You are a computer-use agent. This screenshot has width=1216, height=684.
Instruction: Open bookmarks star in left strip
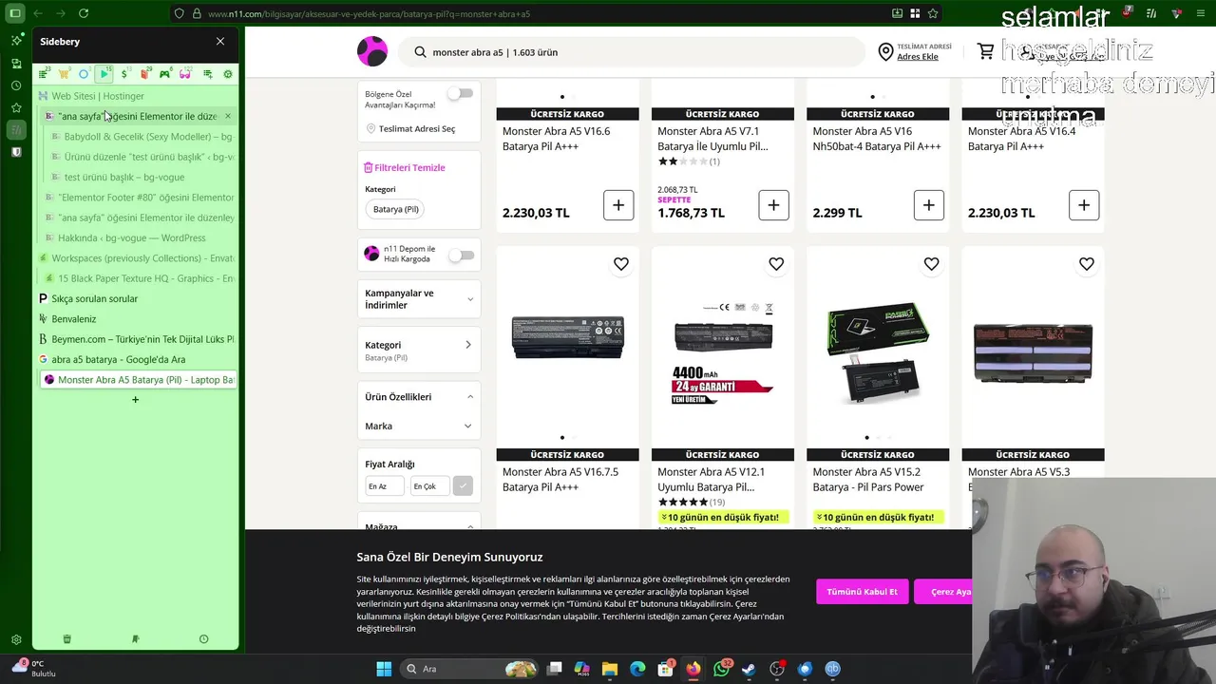click(16, 108)
